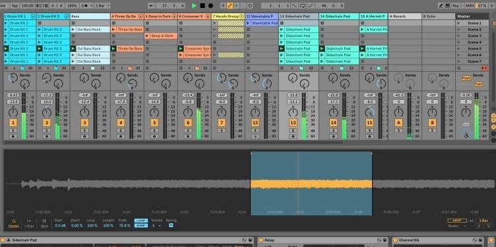The width and height of the screenshot is (496, 247).
Task: Unfold the 7 Vocals Group track
Action: [x=241, y=16]
